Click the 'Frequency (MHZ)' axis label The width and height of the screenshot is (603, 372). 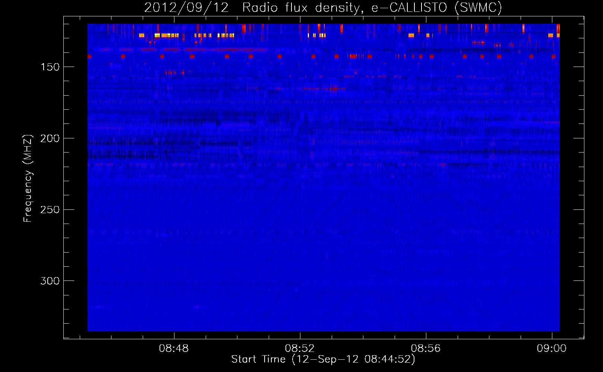pos(28,178)
